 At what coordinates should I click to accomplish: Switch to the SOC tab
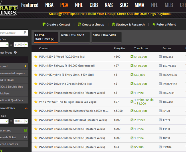click(124, 5)
